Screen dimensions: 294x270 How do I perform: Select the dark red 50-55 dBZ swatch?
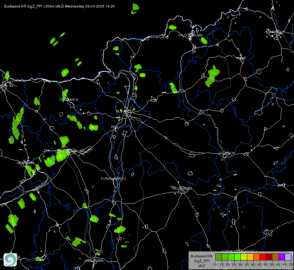[269, 257]
